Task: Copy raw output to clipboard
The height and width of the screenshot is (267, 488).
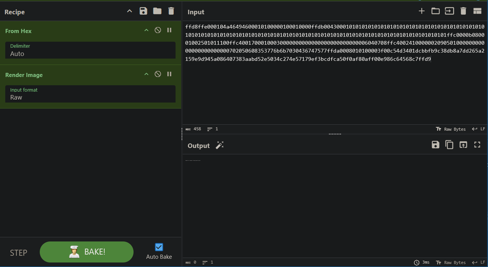Action: (x=449, y=145)
